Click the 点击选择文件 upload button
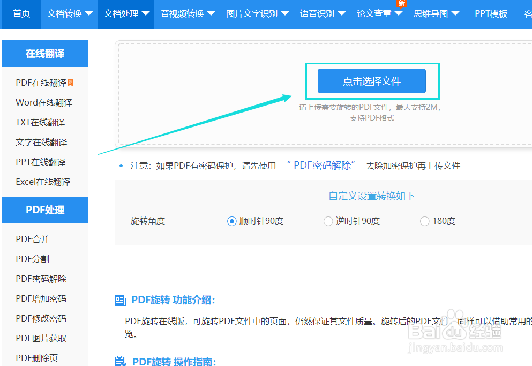 [372, 81]
